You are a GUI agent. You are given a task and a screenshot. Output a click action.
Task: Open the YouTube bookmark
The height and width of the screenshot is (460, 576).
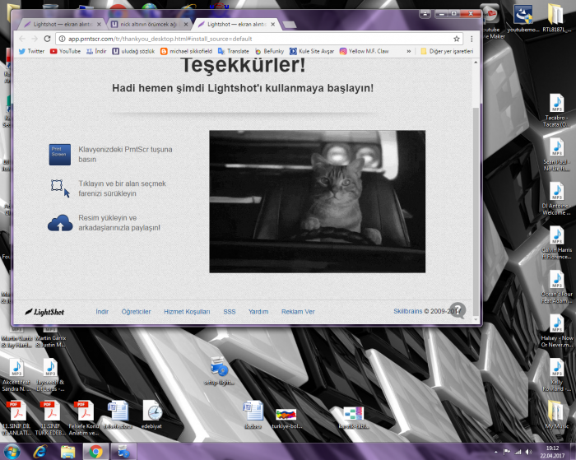65,51
